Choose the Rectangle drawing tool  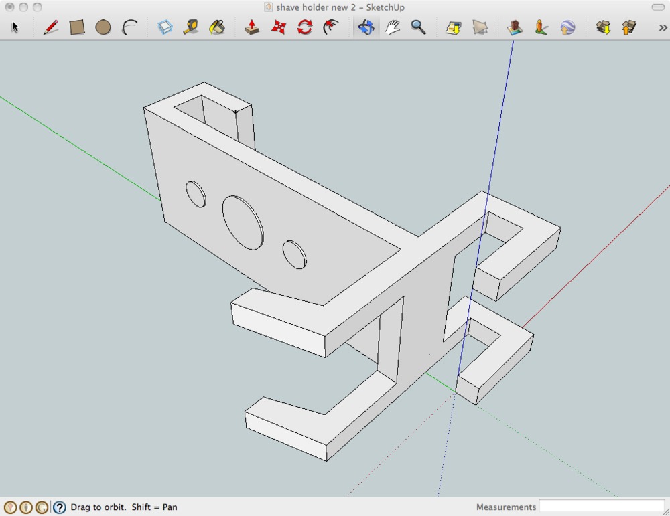[77, 27]
